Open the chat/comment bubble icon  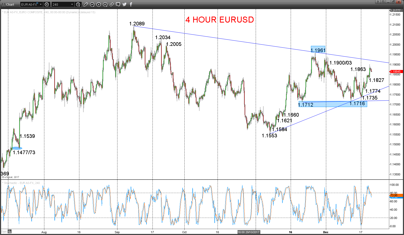[118, 4]
